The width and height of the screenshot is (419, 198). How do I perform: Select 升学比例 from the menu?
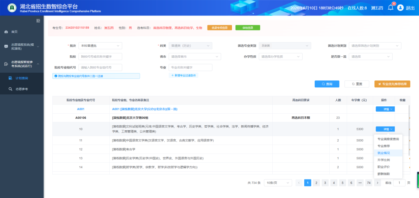coord(388,160)
